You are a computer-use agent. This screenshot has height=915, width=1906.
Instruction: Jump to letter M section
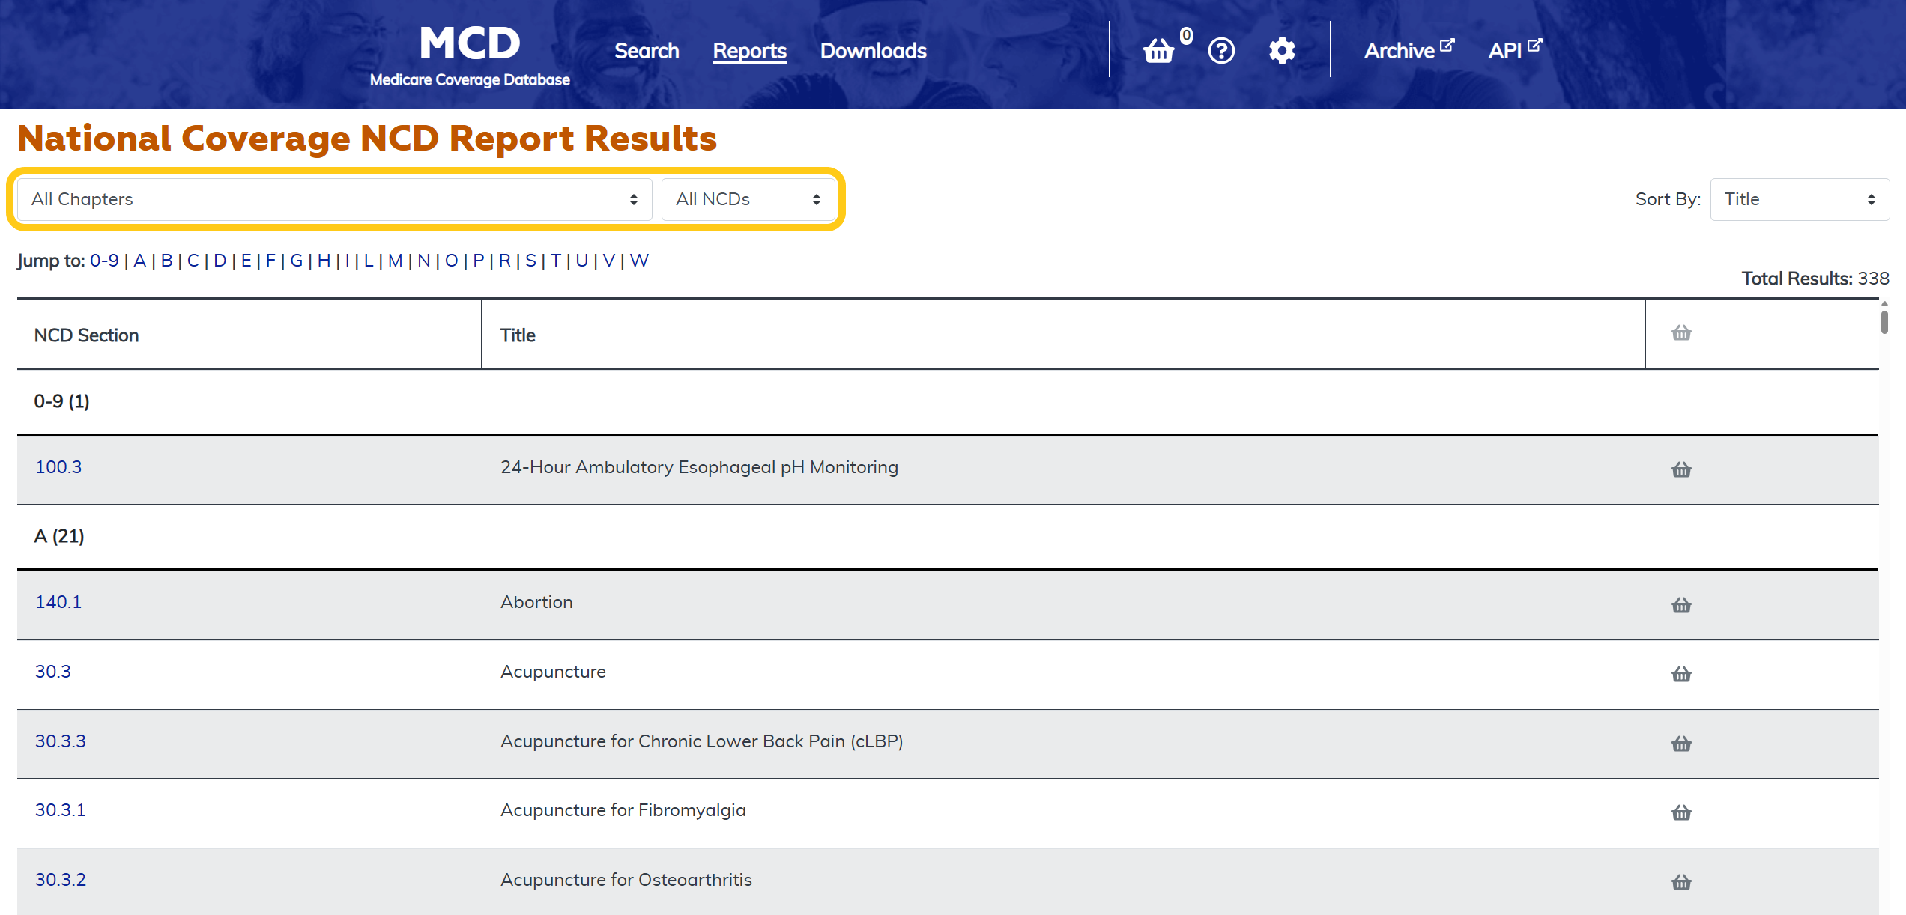[x=395, y=261]
